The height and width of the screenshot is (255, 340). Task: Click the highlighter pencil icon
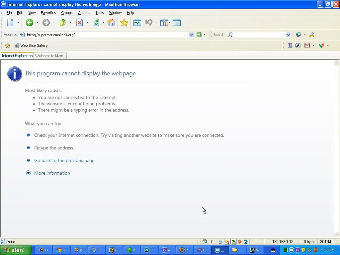pos(311,35)
